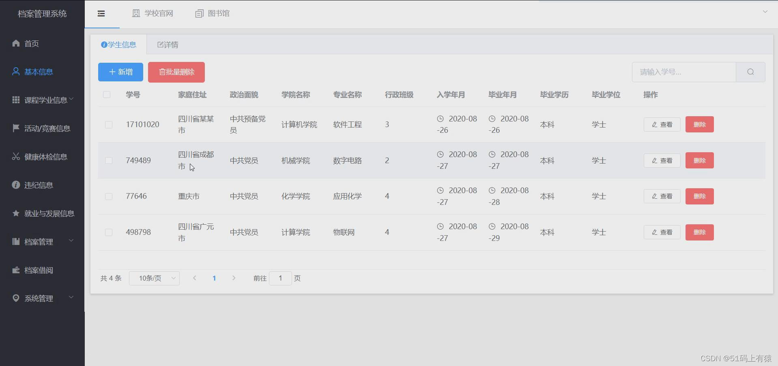Click the star icon beside 就业与发展信息
This screenshot has width=778, height=366.
point(16,213)
